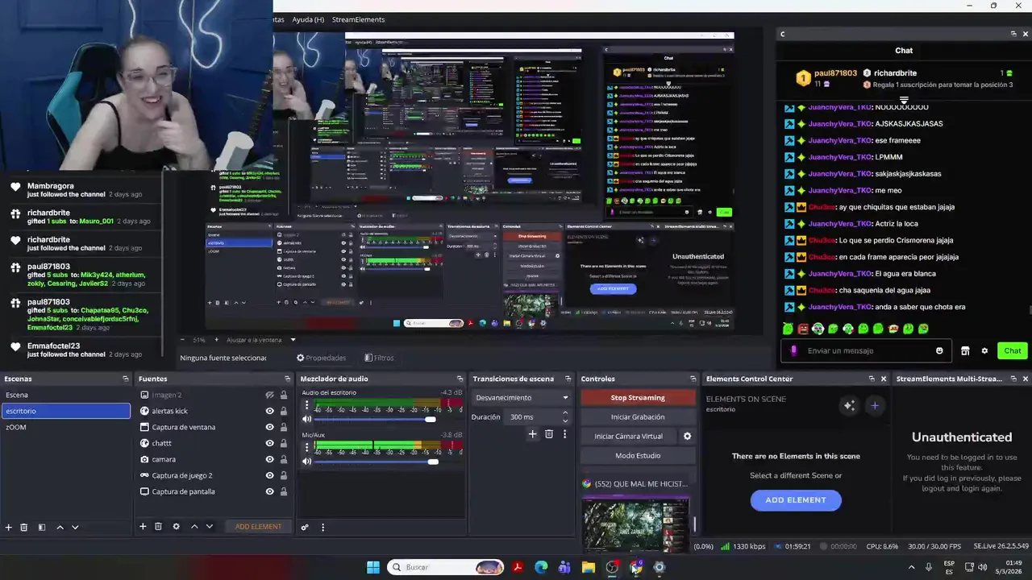Click Iniciar Grabación button
This screenshot has height=580, width=1032.
tap(638, 416)
